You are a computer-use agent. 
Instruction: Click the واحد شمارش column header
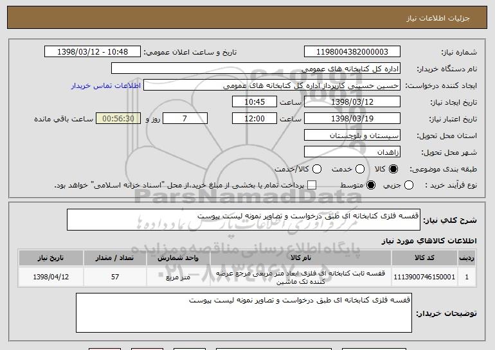(x=178, y=258)
